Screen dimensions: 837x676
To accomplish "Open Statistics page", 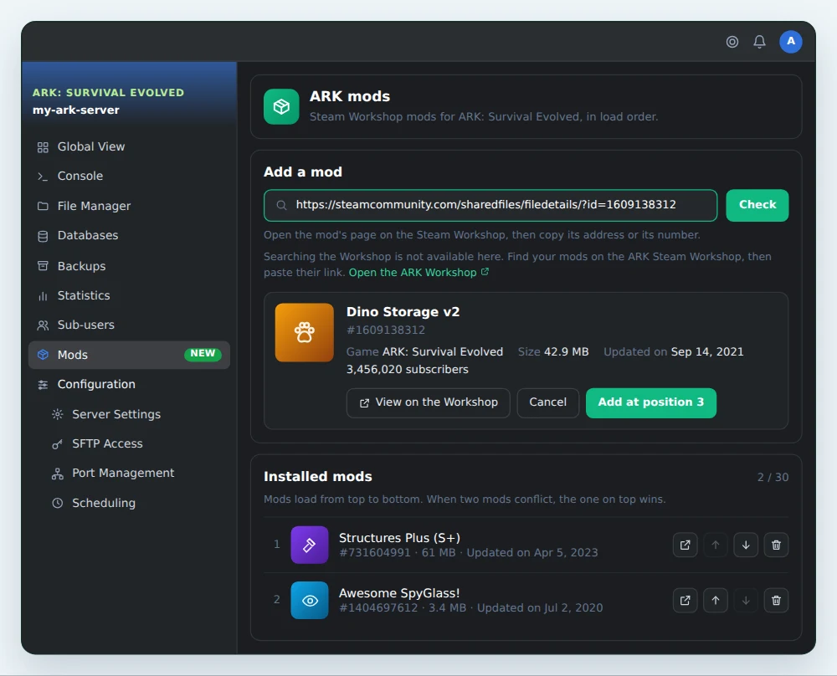I will coord(129,295).
